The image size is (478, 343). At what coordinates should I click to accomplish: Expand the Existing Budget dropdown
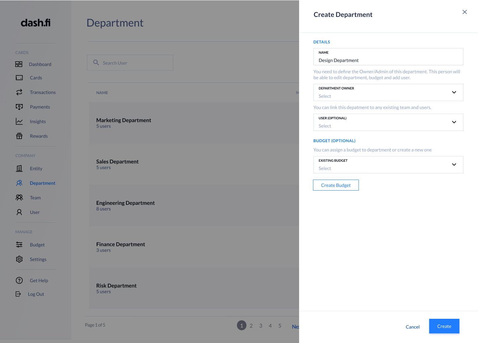pyautogui.click(x=454, y=165)
